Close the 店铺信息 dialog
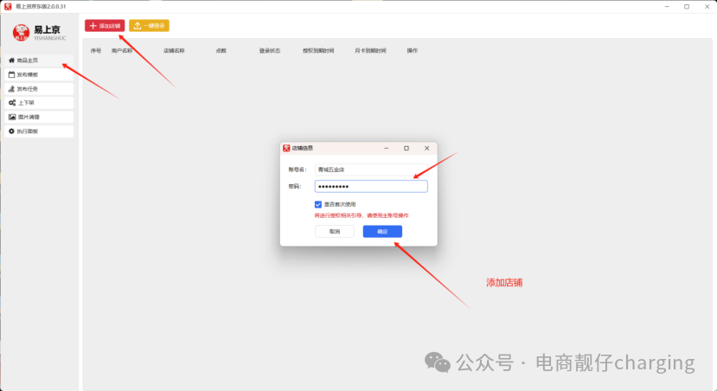 [x=426, y=148]
